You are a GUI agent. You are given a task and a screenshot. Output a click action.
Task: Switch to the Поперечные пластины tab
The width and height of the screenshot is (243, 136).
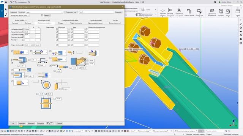(x=70, y=20)
